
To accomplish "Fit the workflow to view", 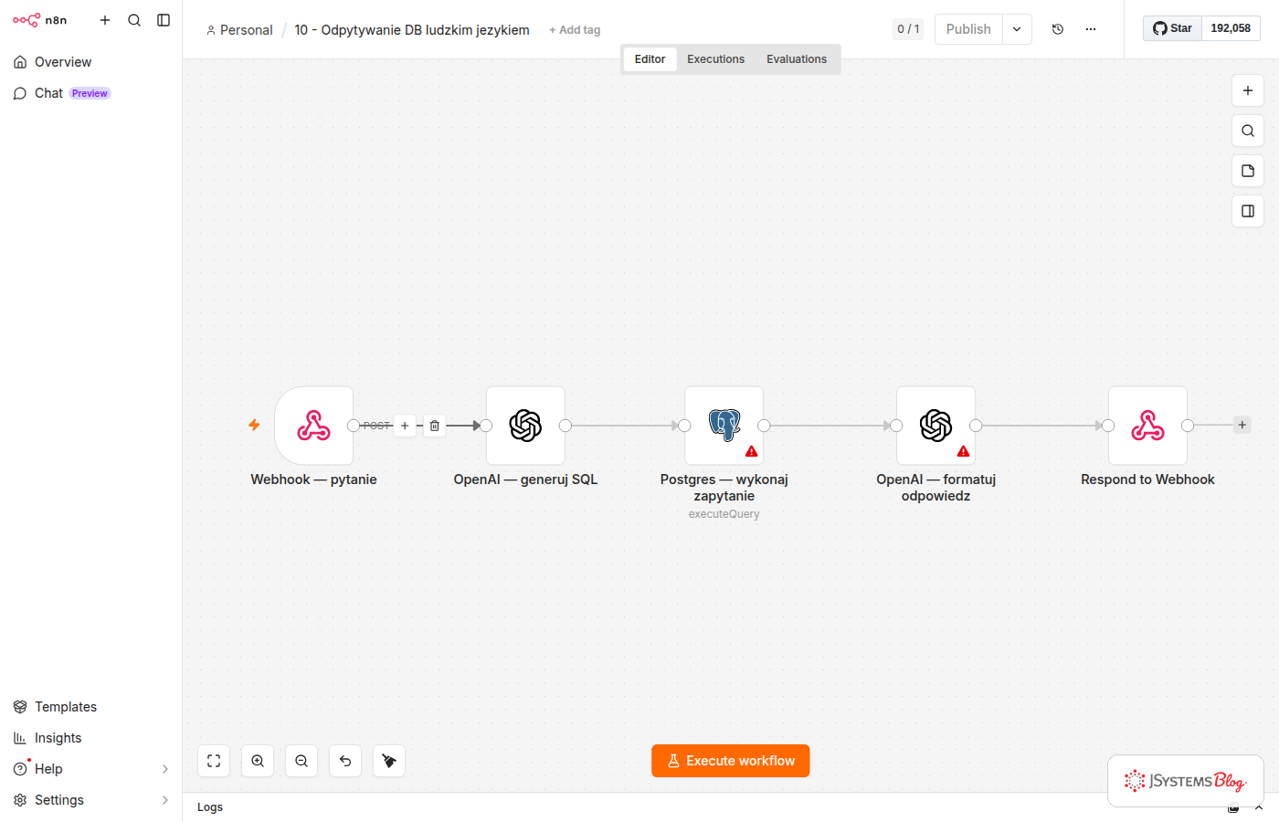I will [214, 761].
